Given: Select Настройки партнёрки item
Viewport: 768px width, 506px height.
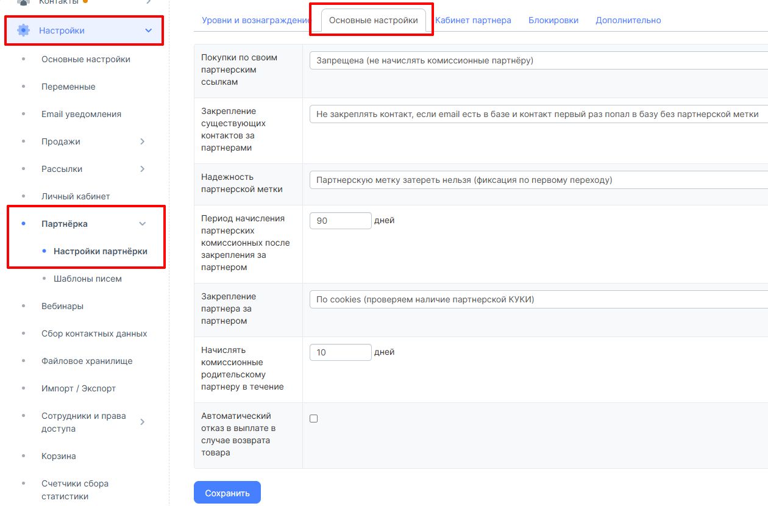Looking at the screenshot, I should pos(101,251).
